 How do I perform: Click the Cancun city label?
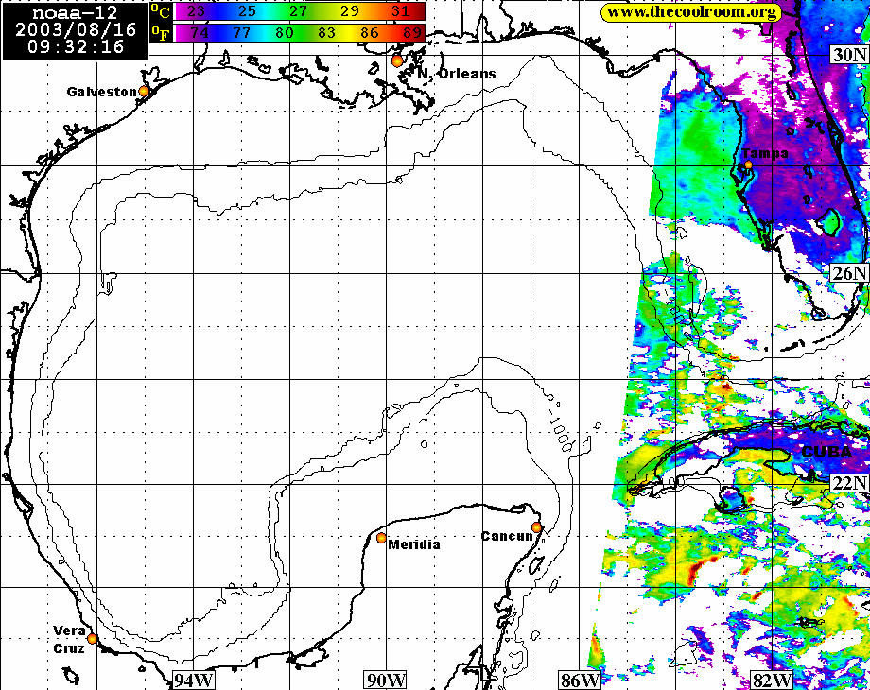click(x=507, y=536)
